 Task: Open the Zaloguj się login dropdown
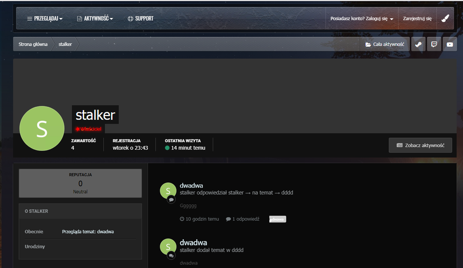362,19
